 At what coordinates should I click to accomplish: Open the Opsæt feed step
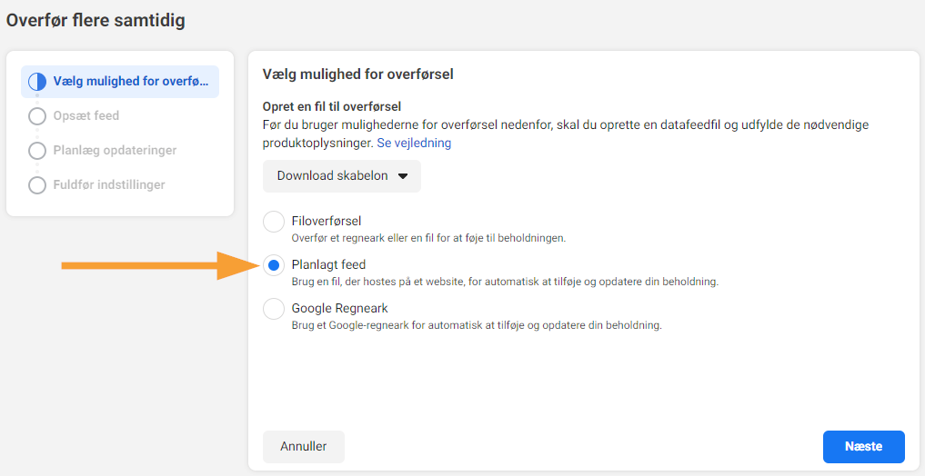[x=86, y=115]
